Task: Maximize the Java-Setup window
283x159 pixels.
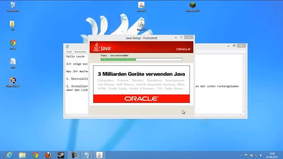Action: [181, 37]
